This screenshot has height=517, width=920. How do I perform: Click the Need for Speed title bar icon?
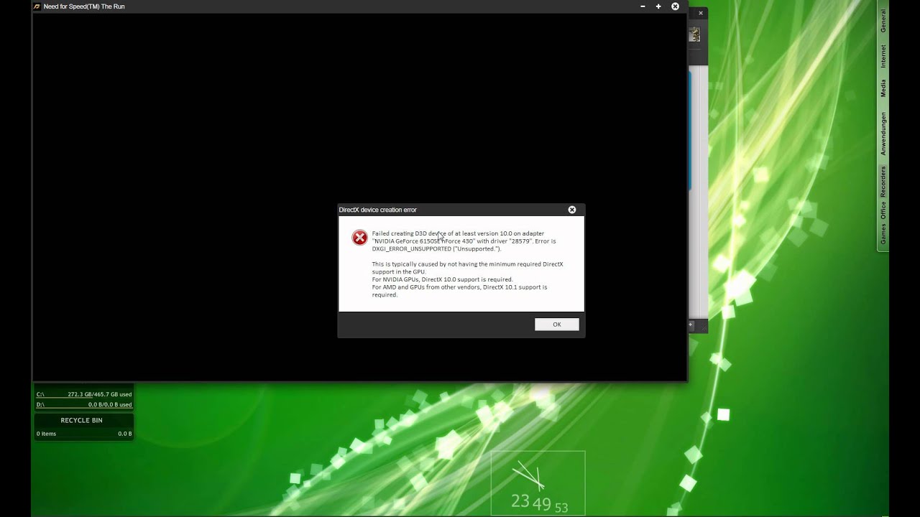[x=37, y=6]
